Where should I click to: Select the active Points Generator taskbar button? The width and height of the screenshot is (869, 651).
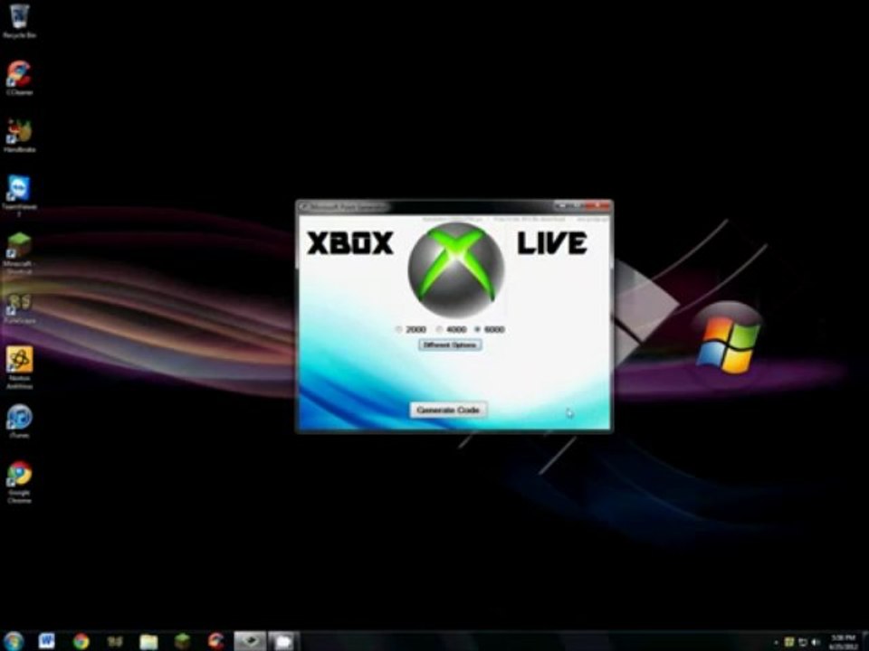tap(250, 641)
